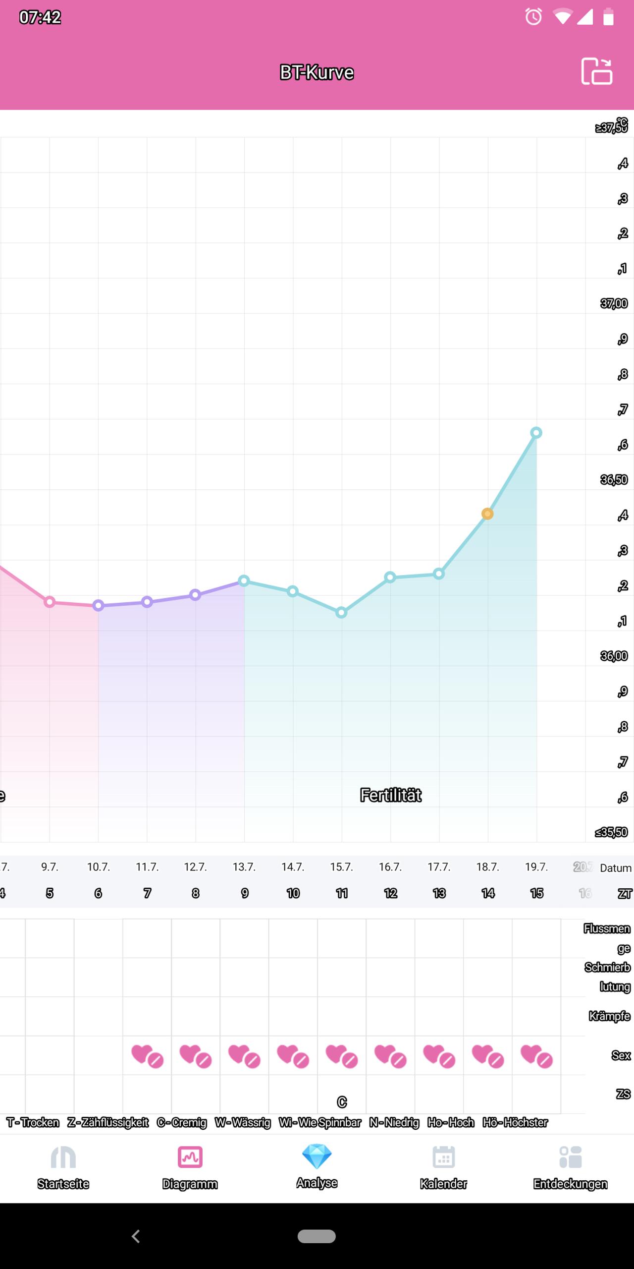Tap the 'W-Wässrig' legend entry

coord(243,1123)
